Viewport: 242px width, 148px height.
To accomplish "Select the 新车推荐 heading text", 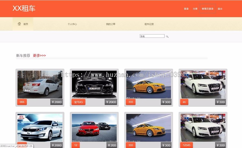I will 23,56.
